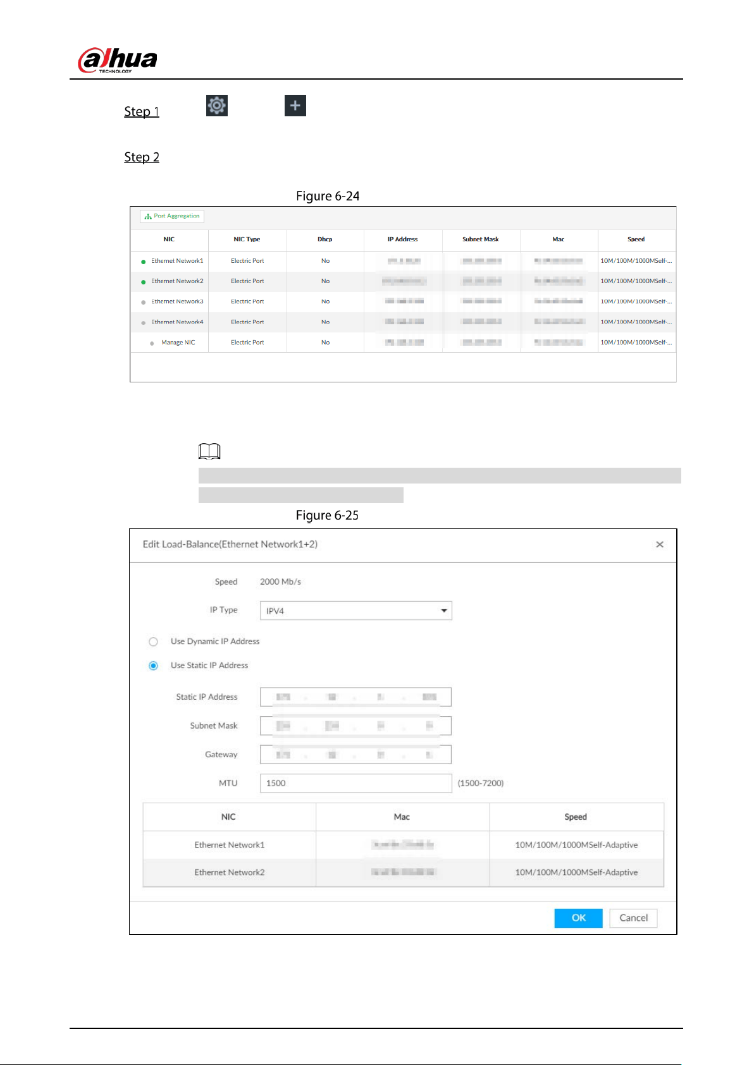Select the Ethernet Network4 table row
754x1065 pixels.
(x=403, y=322)
